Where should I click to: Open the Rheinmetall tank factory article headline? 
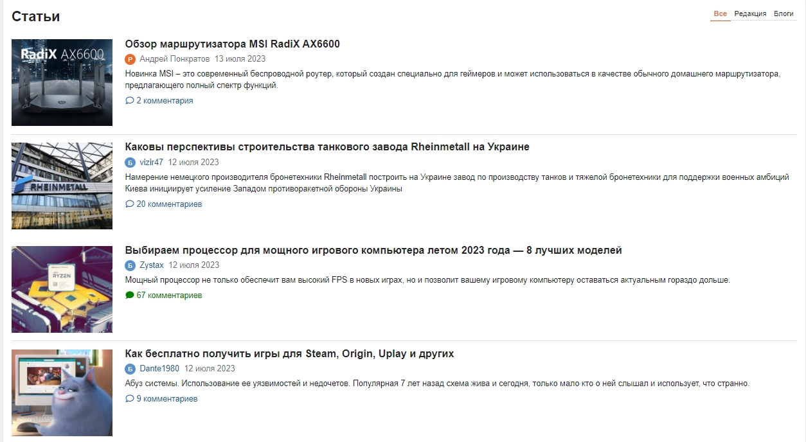(x=327, y=147)
